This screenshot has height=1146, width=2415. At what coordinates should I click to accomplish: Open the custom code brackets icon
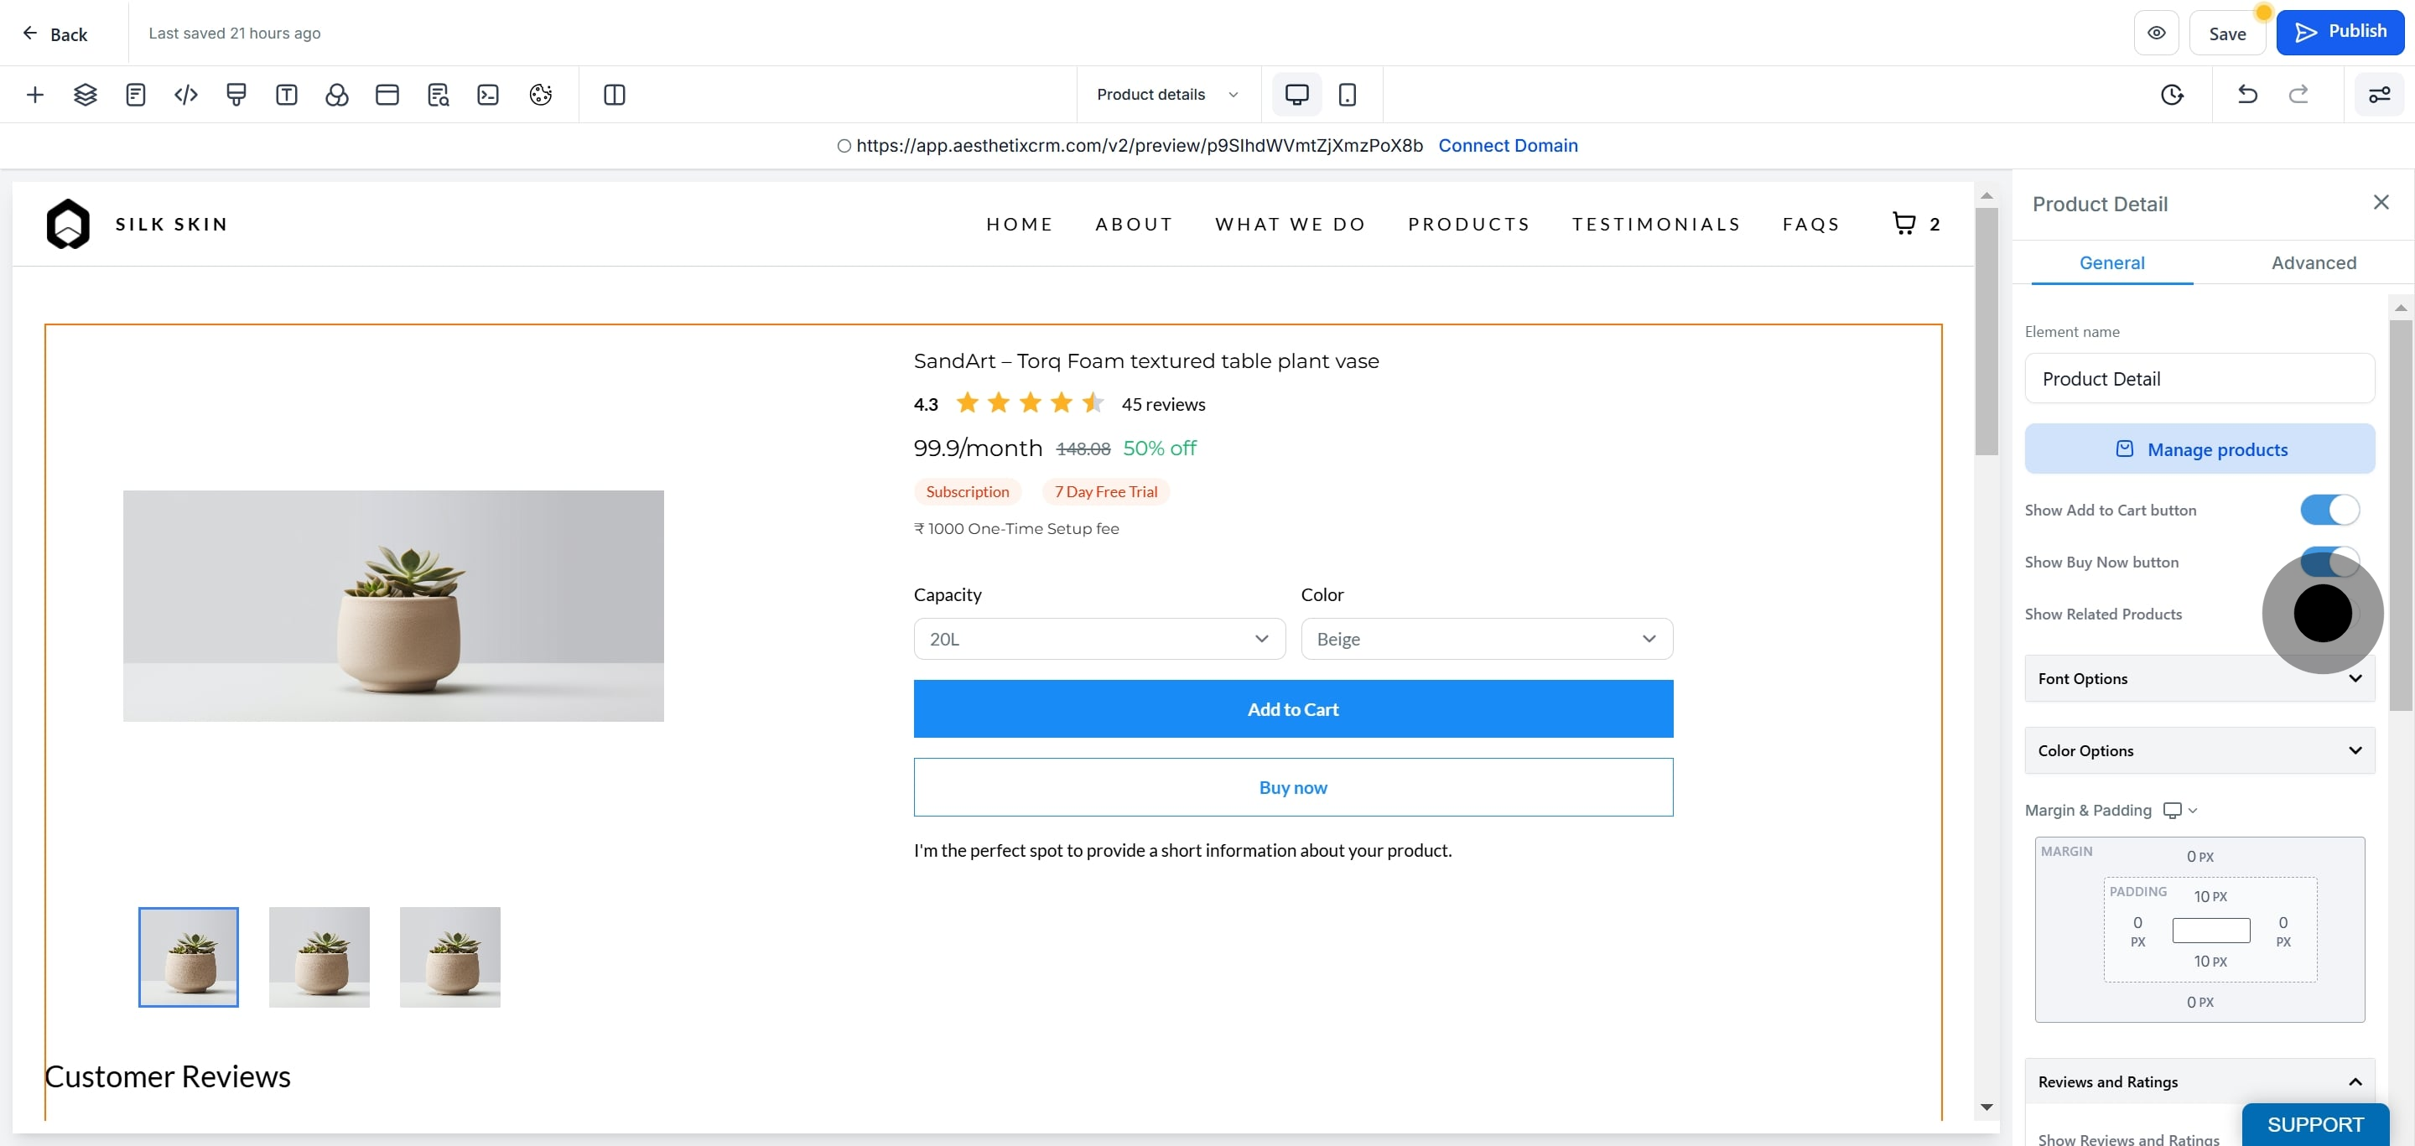[185, 95]
